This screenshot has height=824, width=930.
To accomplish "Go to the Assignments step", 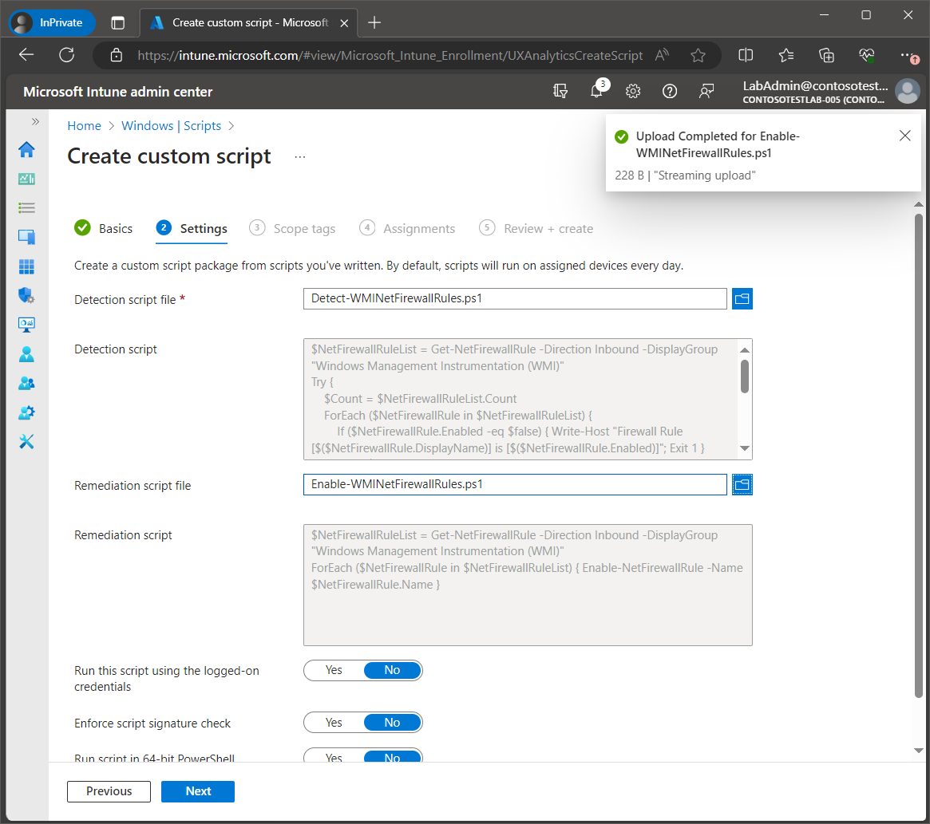I will point(407,228).
